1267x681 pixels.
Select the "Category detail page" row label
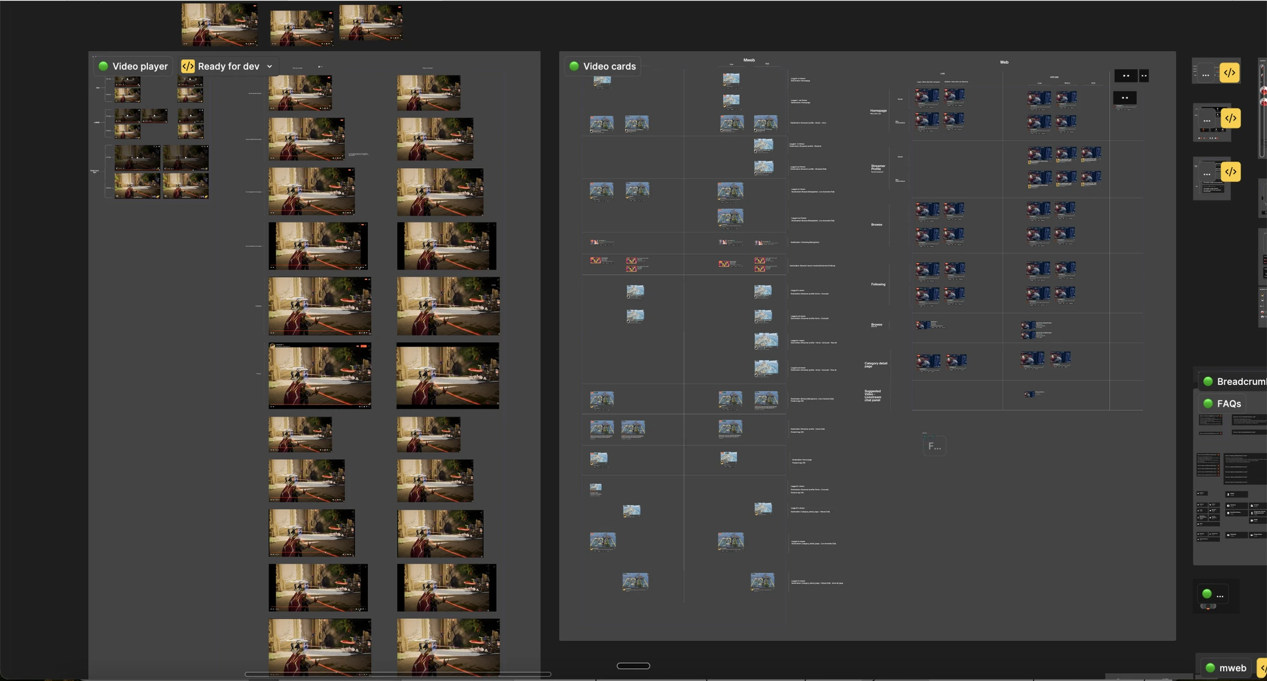(x=875, y=365)
